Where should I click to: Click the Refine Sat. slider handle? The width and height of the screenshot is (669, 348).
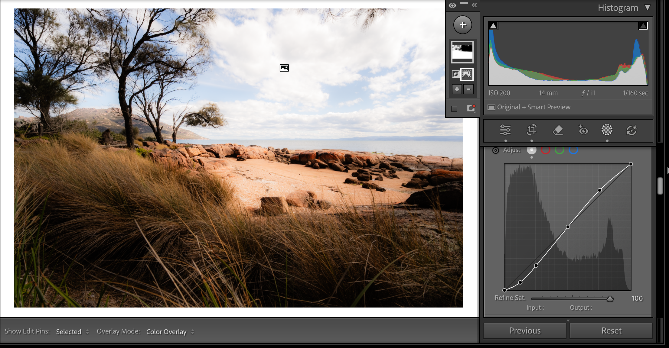pyautogui.click(x=610, y=299)
